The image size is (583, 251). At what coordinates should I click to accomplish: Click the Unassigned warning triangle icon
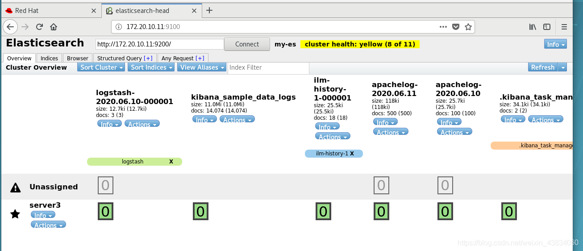[15, 187]
